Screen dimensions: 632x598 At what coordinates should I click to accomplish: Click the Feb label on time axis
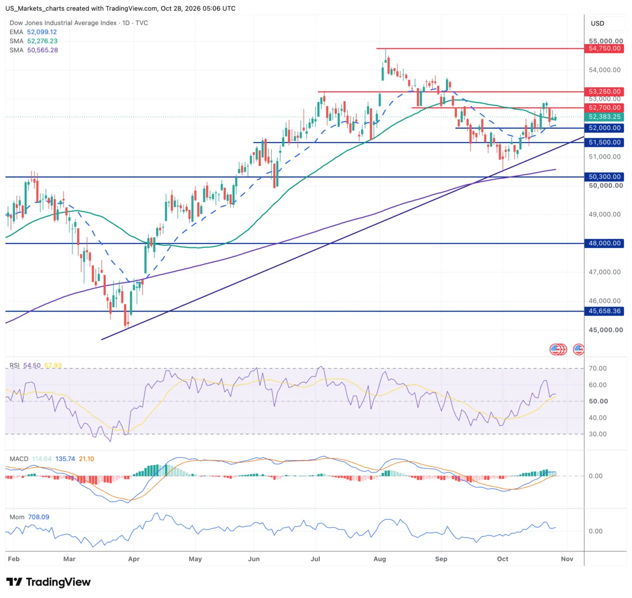point(14,559)
